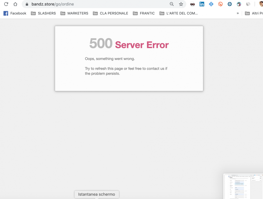This screenshot has width=263, height=199.
Task: Click the search magnifier in the address bar
Action: pyautogui.click(x=171, y=4)
